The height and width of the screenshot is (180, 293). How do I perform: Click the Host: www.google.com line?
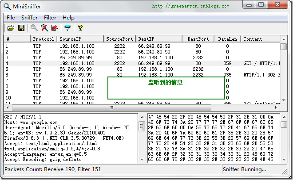click(31, 123)
